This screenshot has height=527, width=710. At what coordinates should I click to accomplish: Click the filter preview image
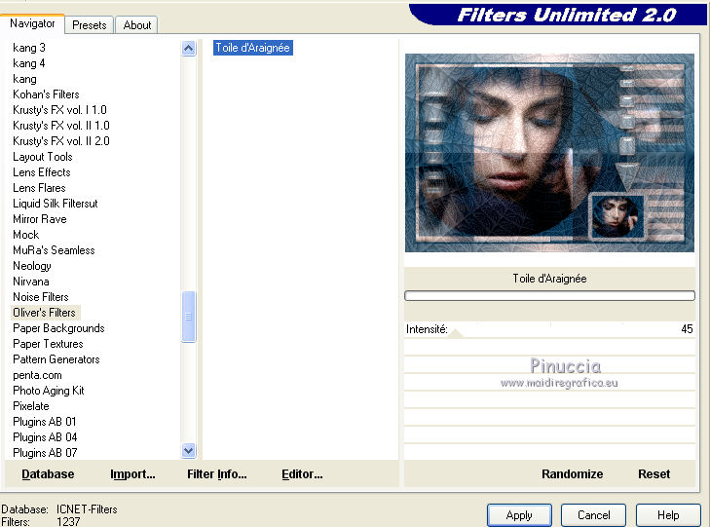(x=549, y=153)
